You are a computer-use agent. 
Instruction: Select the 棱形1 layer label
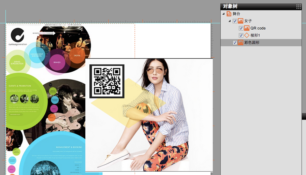[255, 35]
